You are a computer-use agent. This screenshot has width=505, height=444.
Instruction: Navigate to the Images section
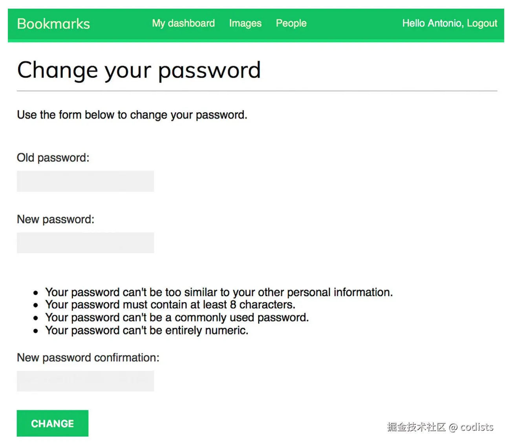[x=245, y=24]
